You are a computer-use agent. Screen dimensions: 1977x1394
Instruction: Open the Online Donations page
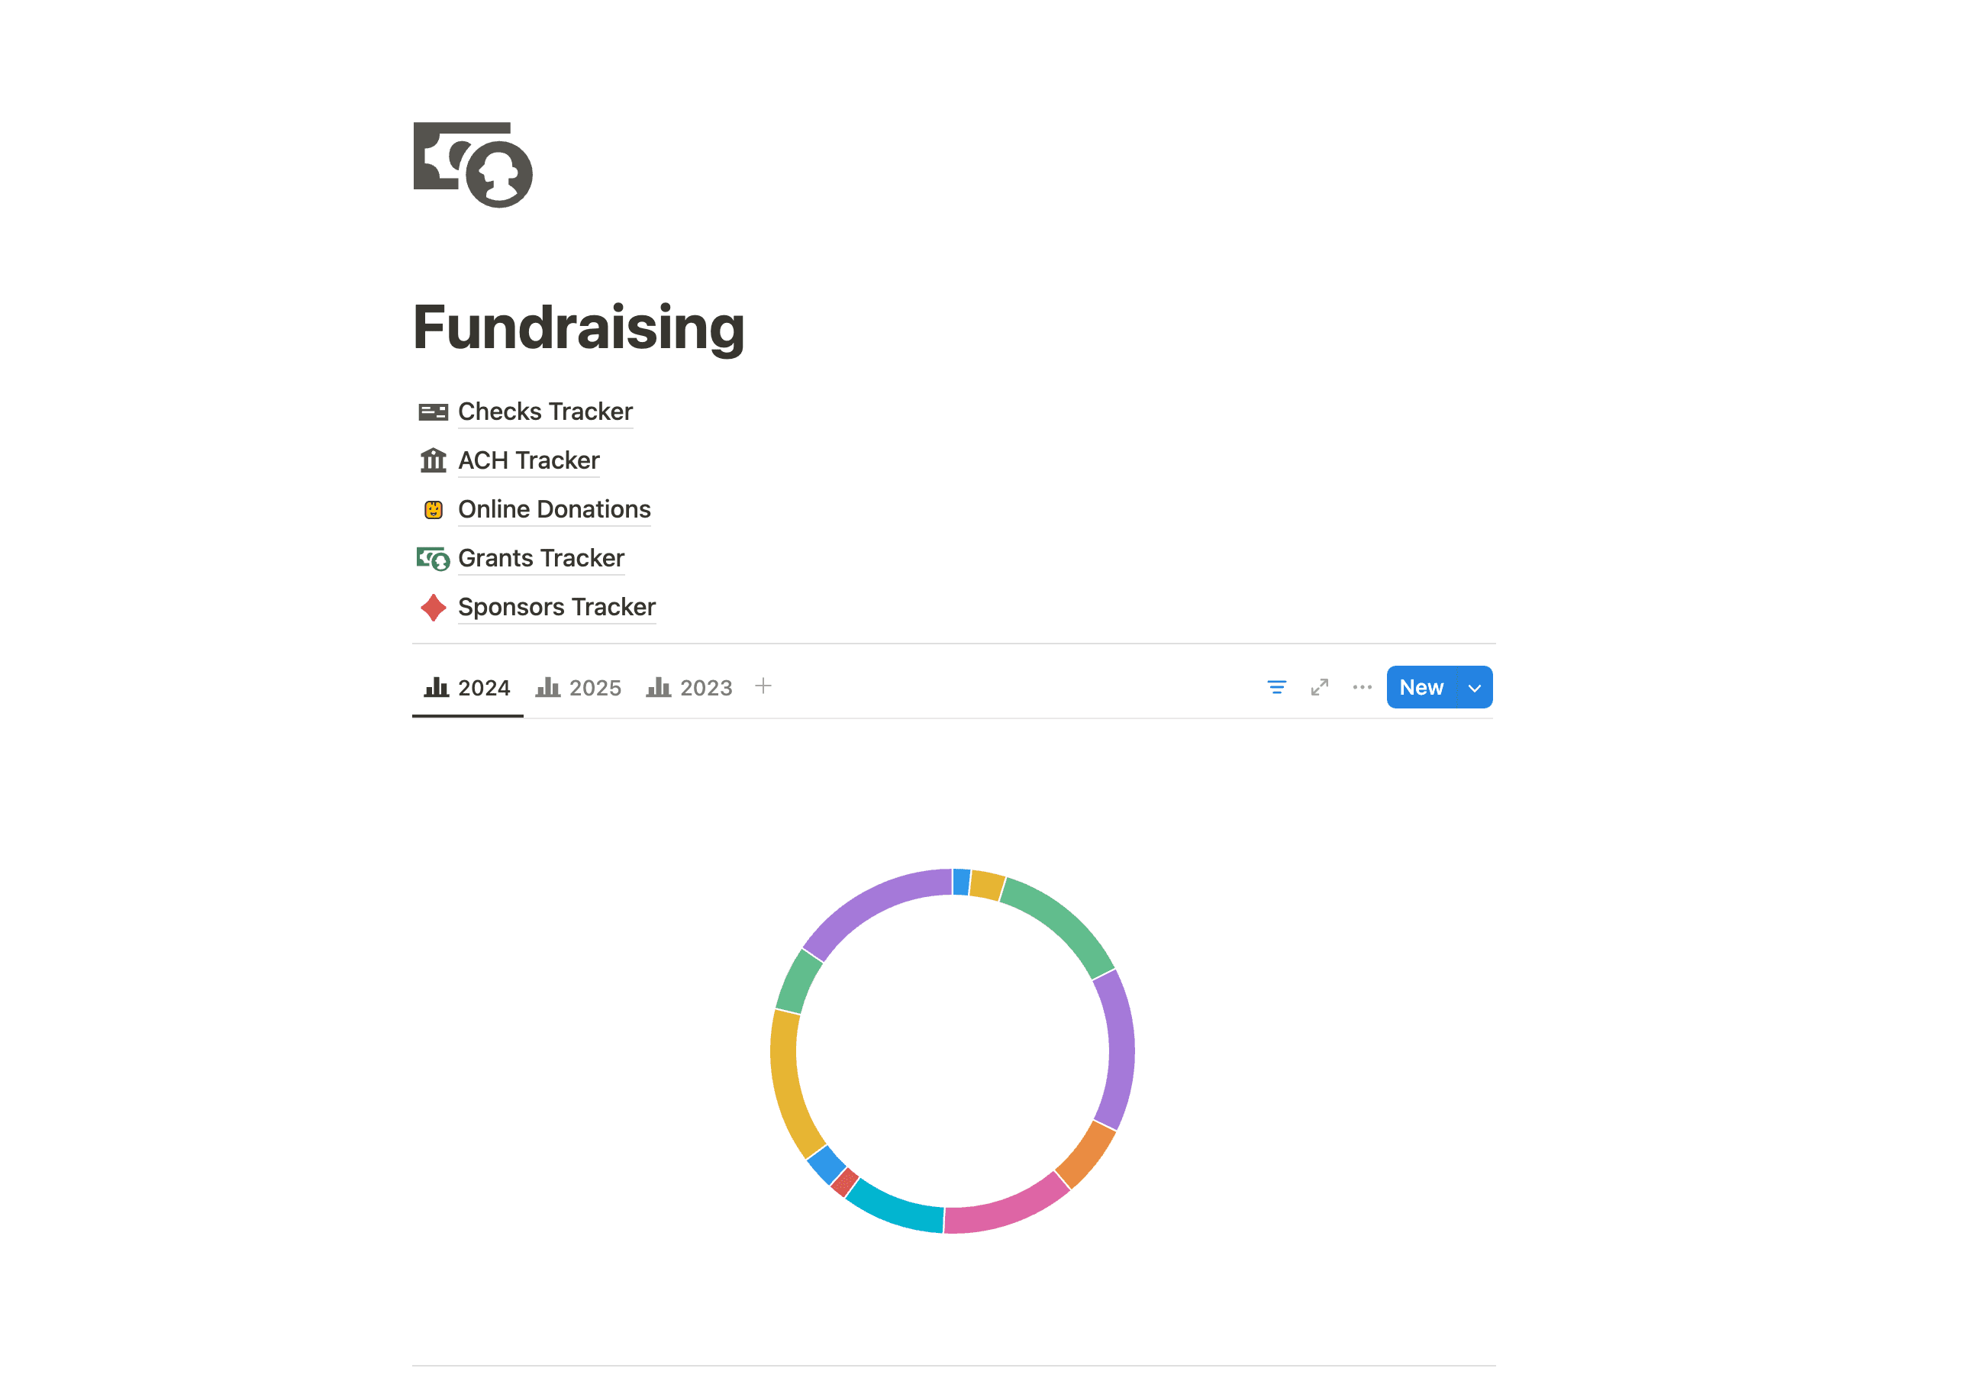[553, 510]
